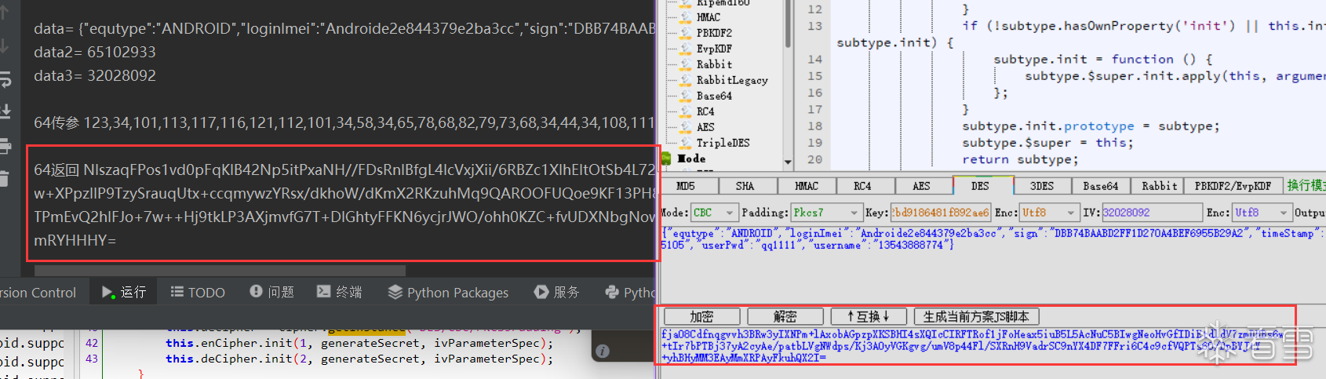Click the tree scrollbar down arrow
Image resolution: width=1326 pixels, height=379 pixels.
point(788,162)
